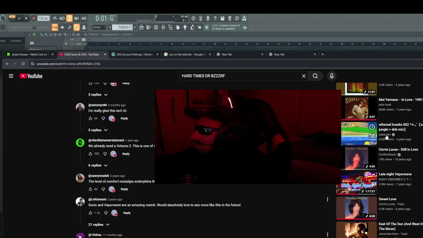Open YouTube hamburger guide menu
The image size is (423, 238).
tap(11, 76)
